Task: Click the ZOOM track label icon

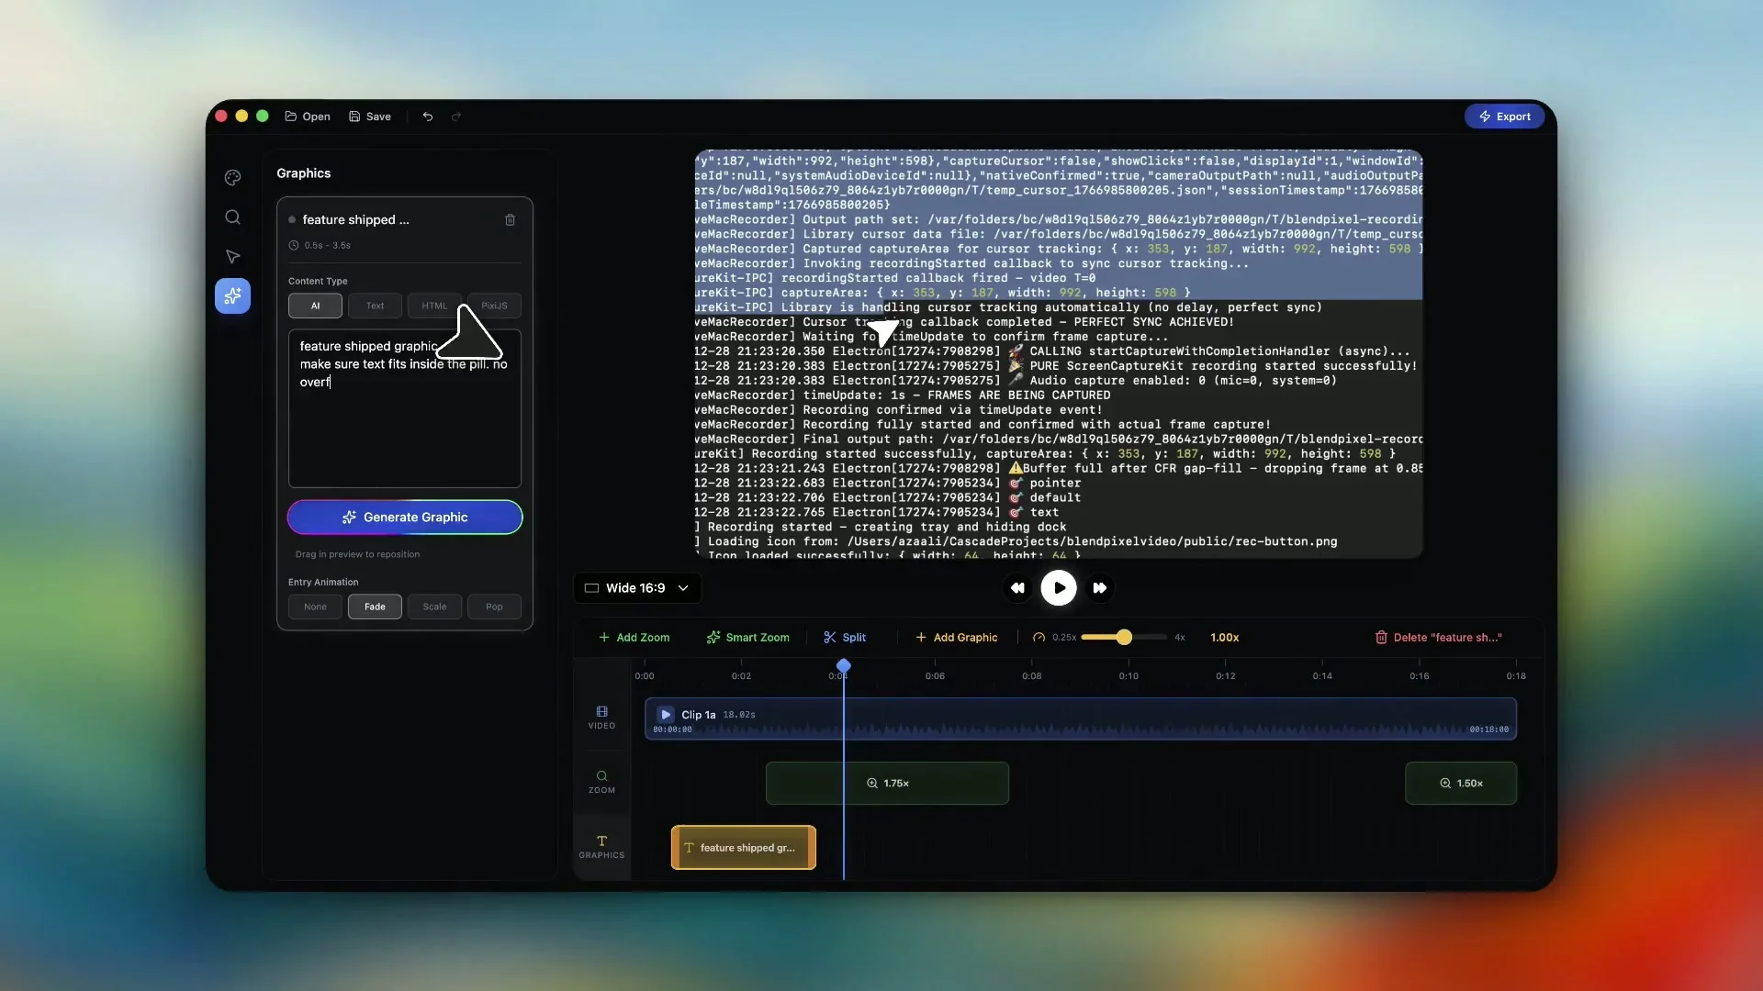Action: [x=601, y=776]
